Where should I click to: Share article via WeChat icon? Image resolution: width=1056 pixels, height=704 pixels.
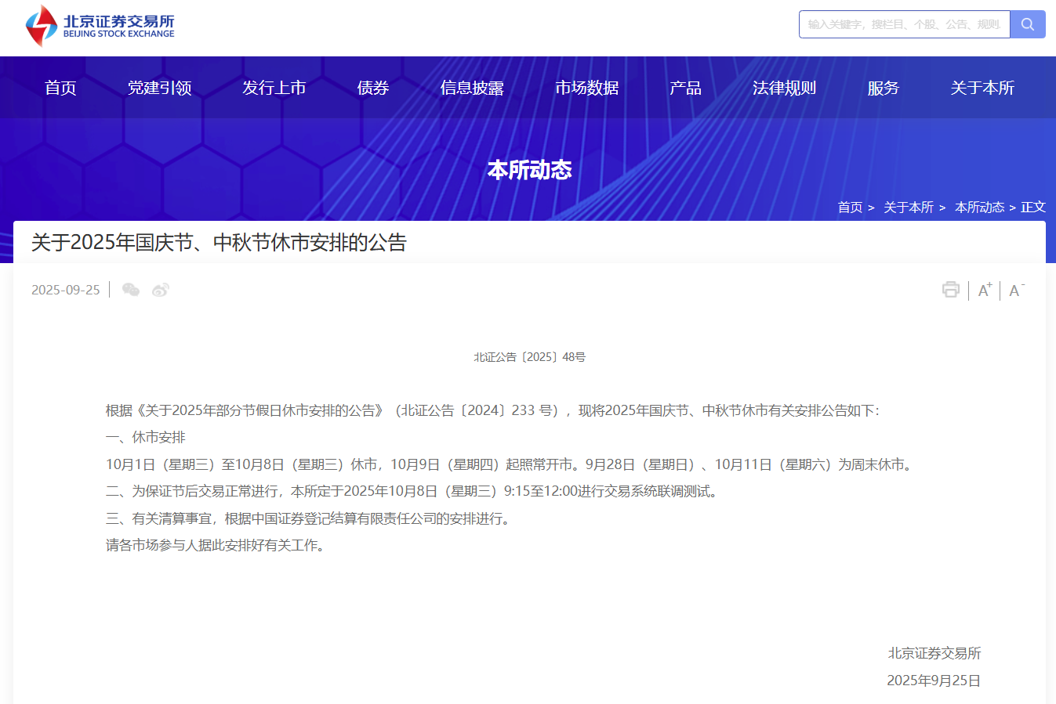(131, 290)
